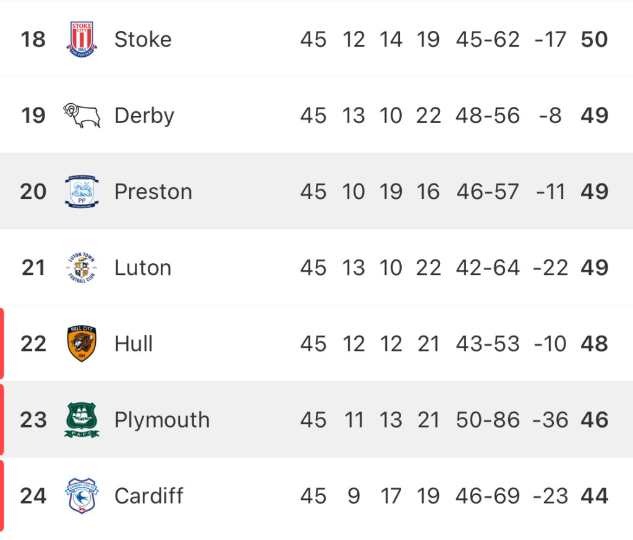Viewport: 633px width, 540px height.
Task: Open the Derby team name
Action: click(x=144, y=116)
